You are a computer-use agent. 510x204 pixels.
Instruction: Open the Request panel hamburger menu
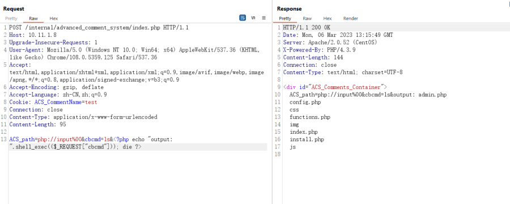[x=263, y=18]
